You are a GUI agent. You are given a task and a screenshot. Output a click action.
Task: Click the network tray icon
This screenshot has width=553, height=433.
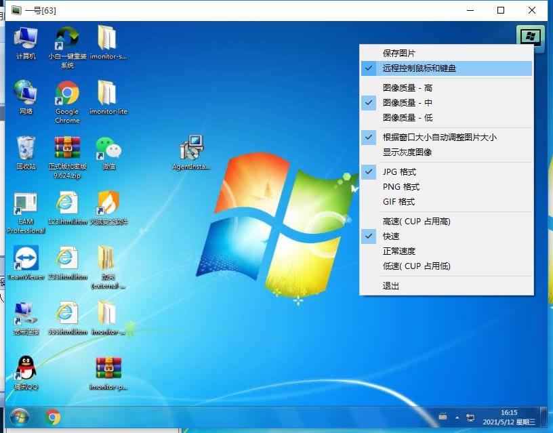coord(470,418)
